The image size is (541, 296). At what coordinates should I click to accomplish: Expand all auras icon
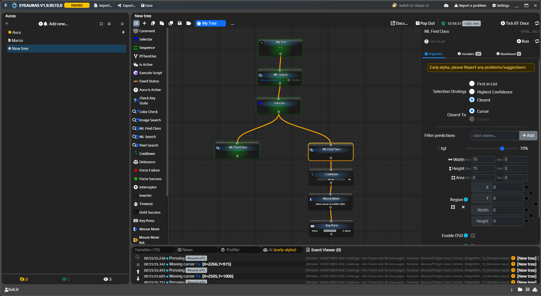pos(101,24)
